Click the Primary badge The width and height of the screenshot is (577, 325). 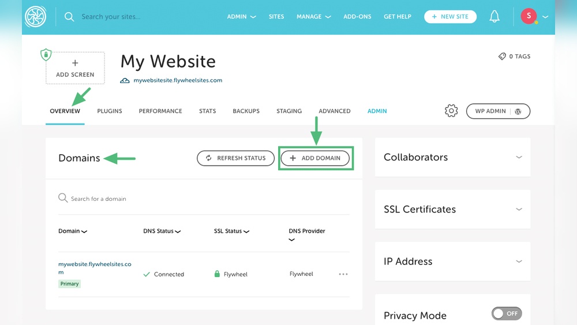click(70, 284)
